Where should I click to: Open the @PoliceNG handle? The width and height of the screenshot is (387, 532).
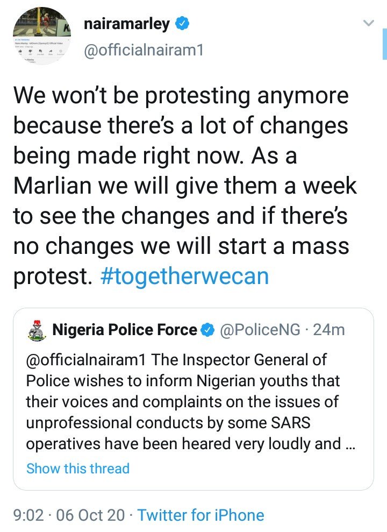(x=260, y=329)
